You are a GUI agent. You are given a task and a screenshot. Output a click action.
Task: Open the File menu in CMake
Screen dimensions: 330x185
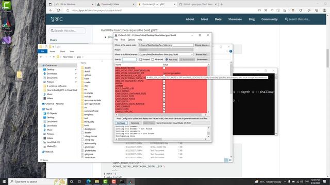coord(116,40)
